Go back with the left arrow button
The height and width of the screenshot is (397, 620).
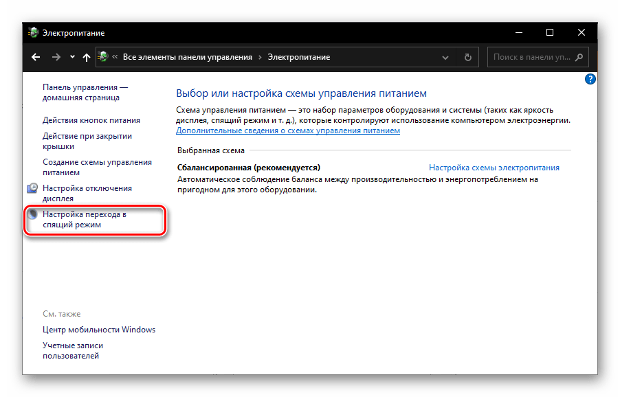pyautogui.click(x=36, y=57)
